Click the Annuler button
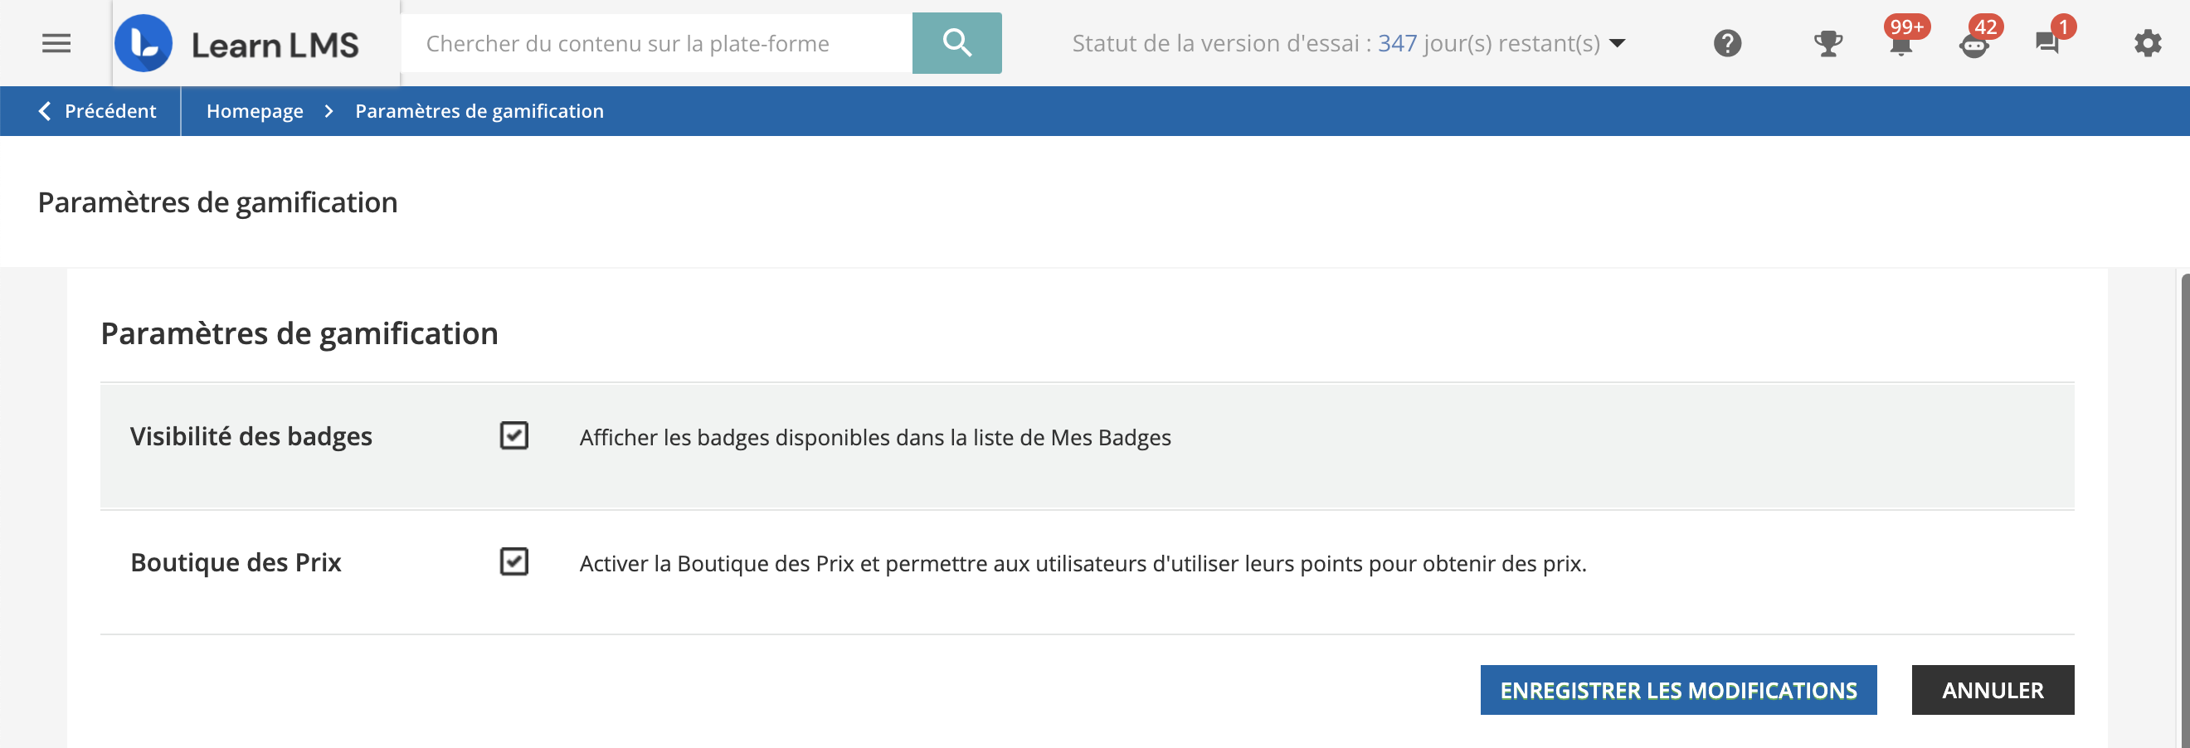Image resolution: width=2190 pixels, height=748 pixels. pyautogui.click(x=1992, y=689)
